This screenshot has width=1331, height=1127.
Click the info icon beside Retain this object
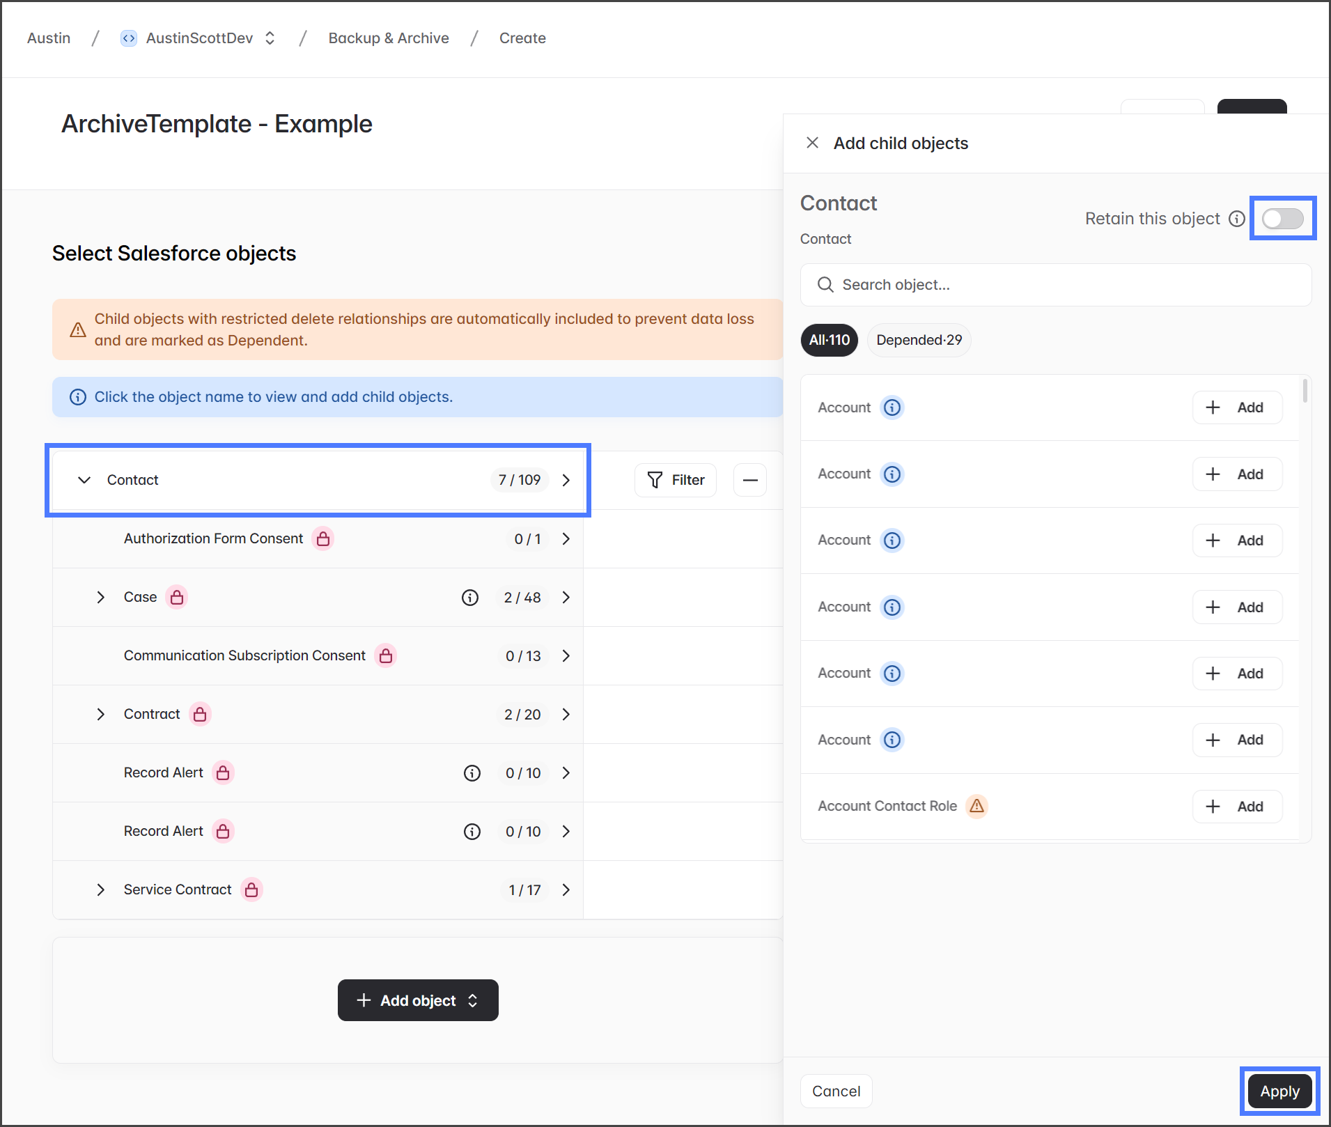pyautogui.click(x=1237, y=219)
